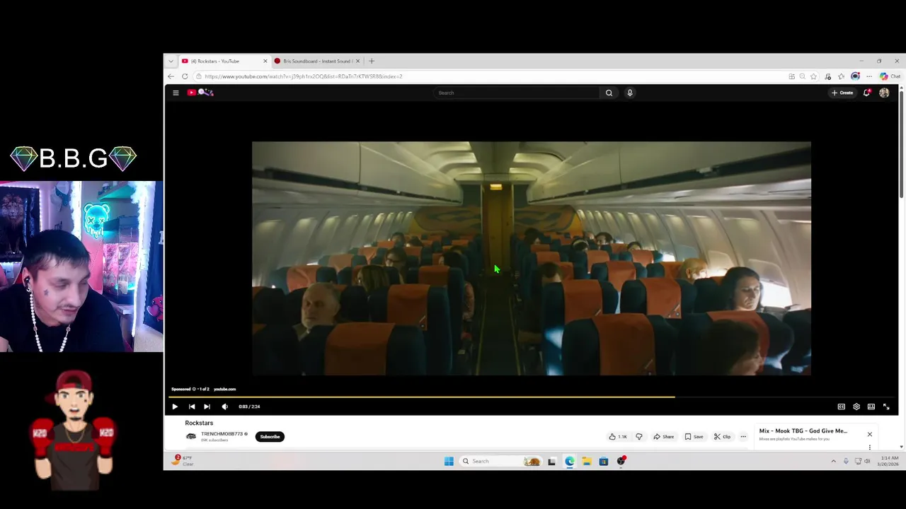
Task: Show hidden system tray icons
Action: click(833, 461)
